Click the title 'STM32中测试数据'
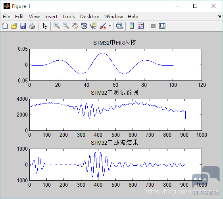 [115, 93]
